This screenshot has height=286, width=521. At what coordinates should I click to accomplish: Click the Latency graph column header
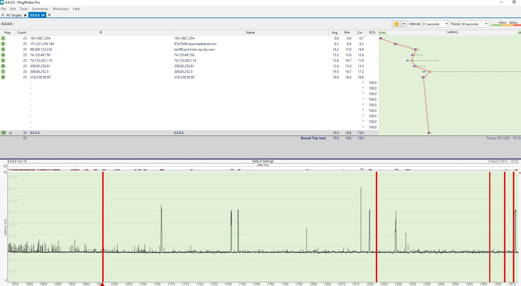pyautogui.click(x=453, y=32)
